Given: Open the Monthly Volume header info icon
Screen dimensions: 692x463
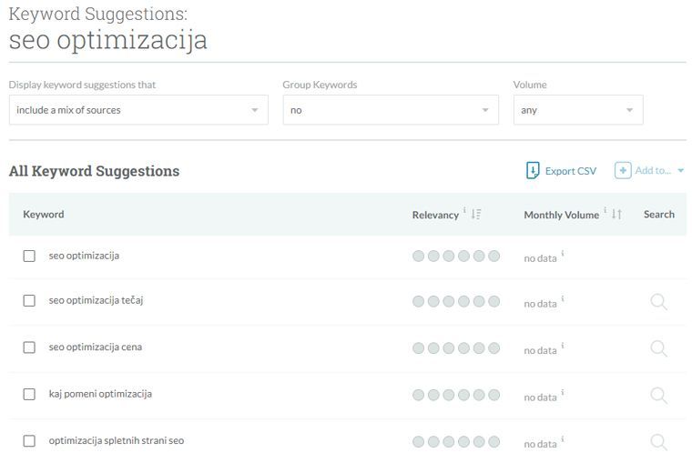Looking at the screenshot, I should [605, 210].
